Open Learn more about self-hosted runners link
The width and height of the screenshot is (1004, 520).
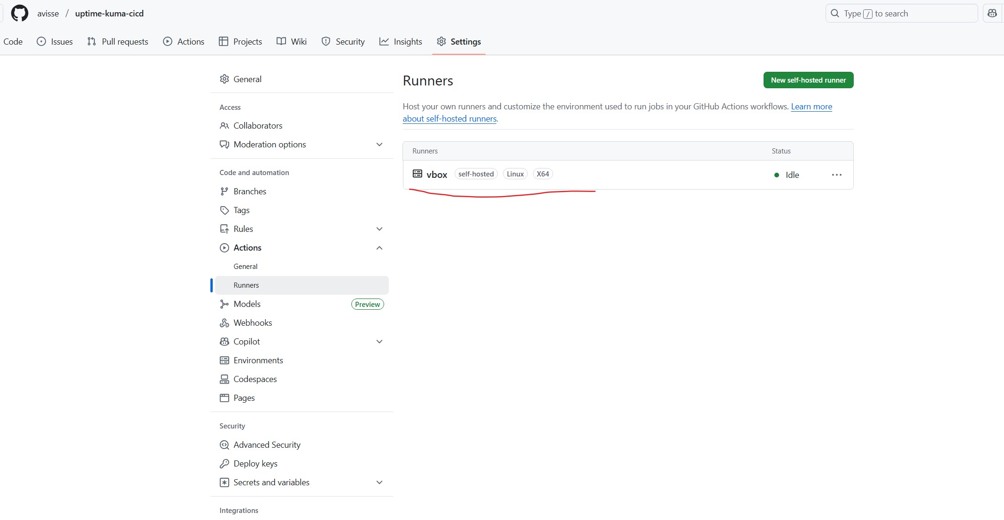[x=811, y=107]
